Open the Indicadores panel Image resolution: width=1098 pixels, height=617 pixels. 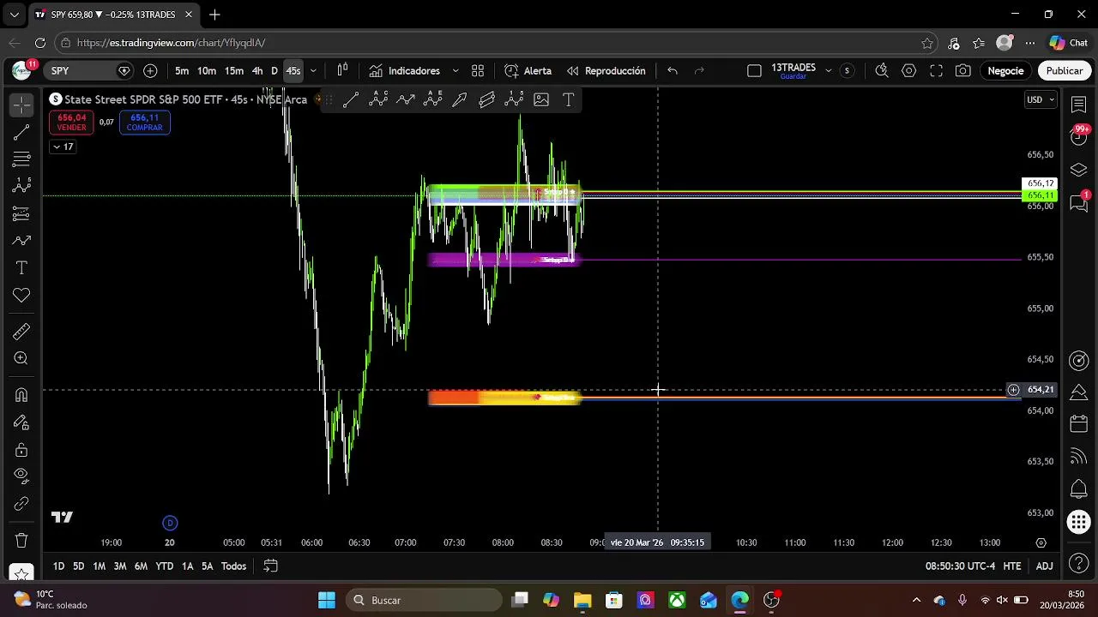pyautogui.click(x=405, y=71)
